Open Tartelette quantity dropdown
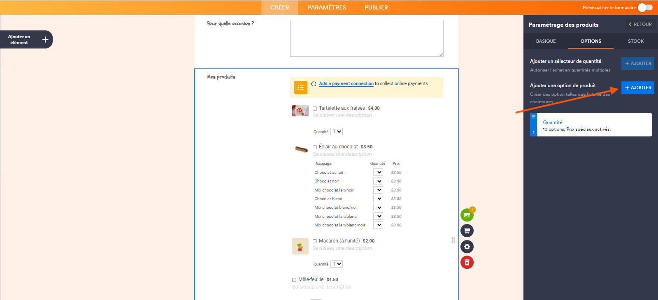Image resolution: width=658 pixels, height=300 pixels. 337,132
